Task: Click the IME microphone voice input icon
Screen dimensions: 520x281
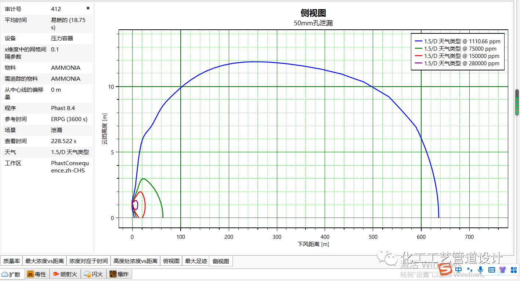Action: (x=480, y=270)
